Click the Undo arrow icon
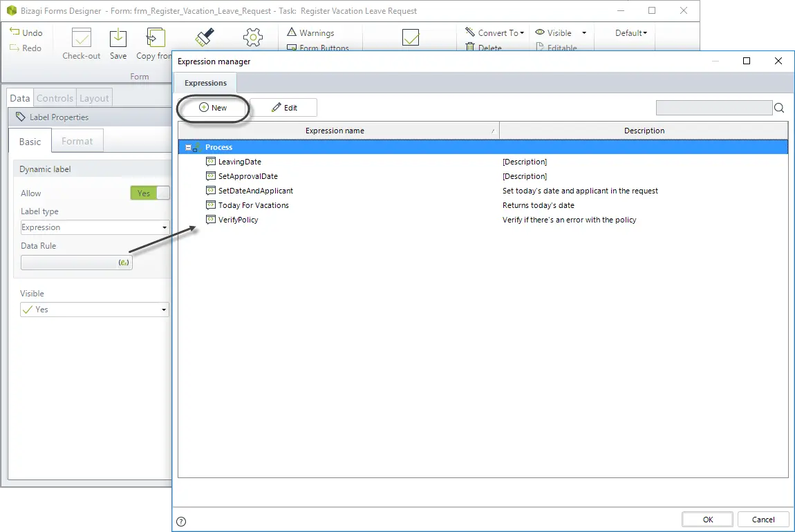The height and width of the screenshot is (532, 795). [15, 32]
